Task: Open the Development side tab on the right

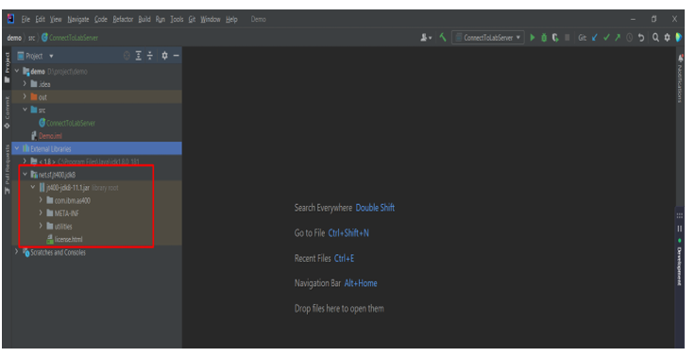Action: point(680,262)
